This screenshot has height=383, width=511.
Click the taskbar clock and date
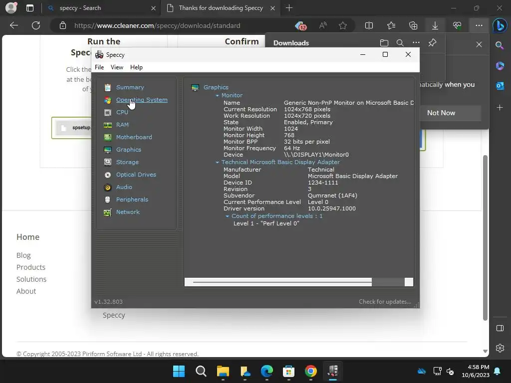pyautogui.click(x=476, y=371)
